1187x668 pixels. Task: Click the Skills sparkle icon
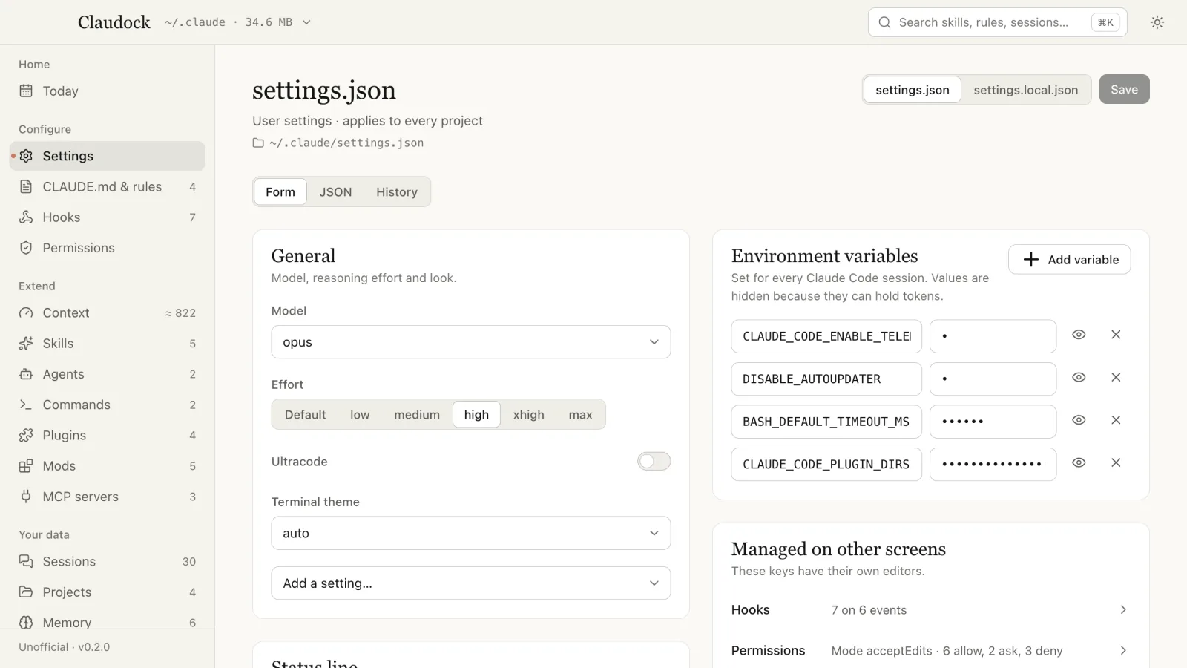tap(26, 344)
